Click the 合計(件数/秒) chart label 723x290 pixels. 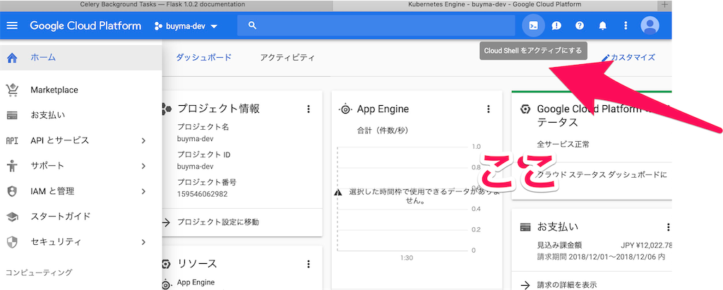click(x=383, y=131)
